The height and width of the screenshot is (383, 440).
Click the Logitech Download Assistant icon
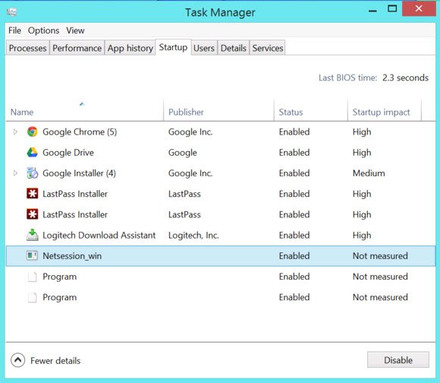pyautogui.click(x=33, y=235)
